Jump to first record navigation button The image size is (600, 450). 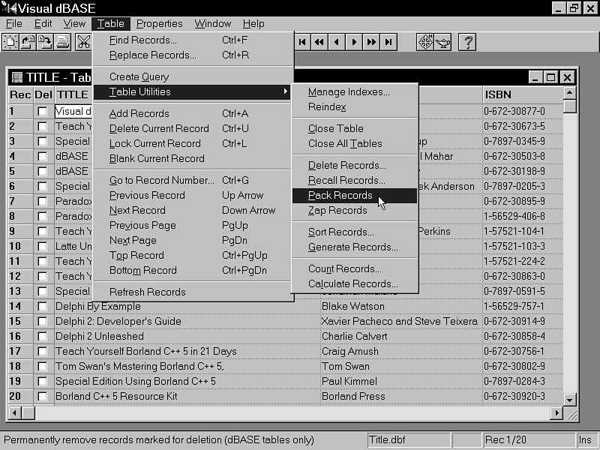(x=302, y=42)
